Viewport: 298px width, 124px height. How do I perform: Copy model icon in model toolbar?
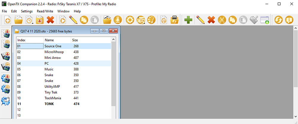(232, 20)
